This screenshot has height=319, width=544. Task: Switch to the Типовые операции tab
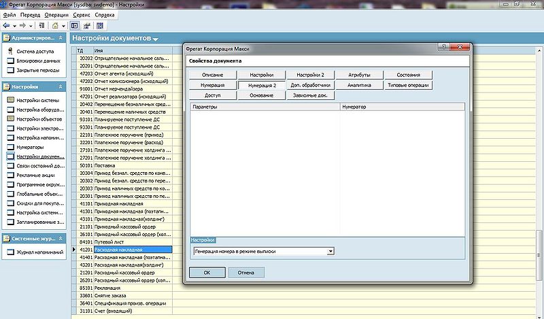point(409,85)
